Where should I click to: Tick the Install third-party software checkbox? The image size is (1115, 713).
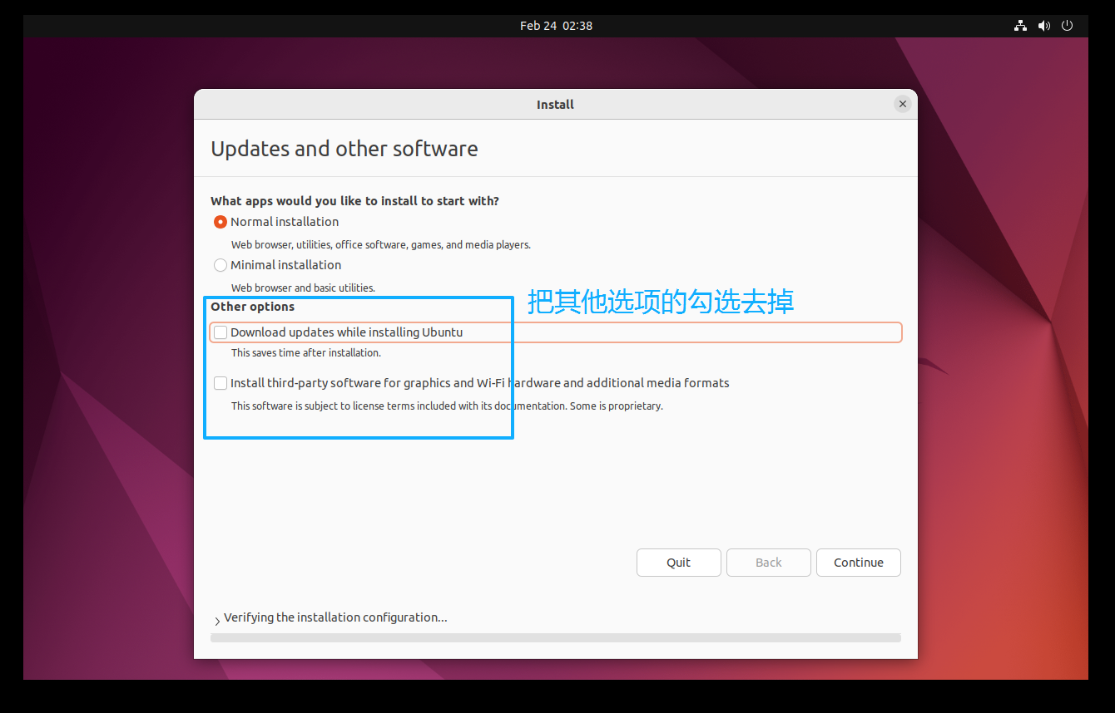(x=221, y=383)
